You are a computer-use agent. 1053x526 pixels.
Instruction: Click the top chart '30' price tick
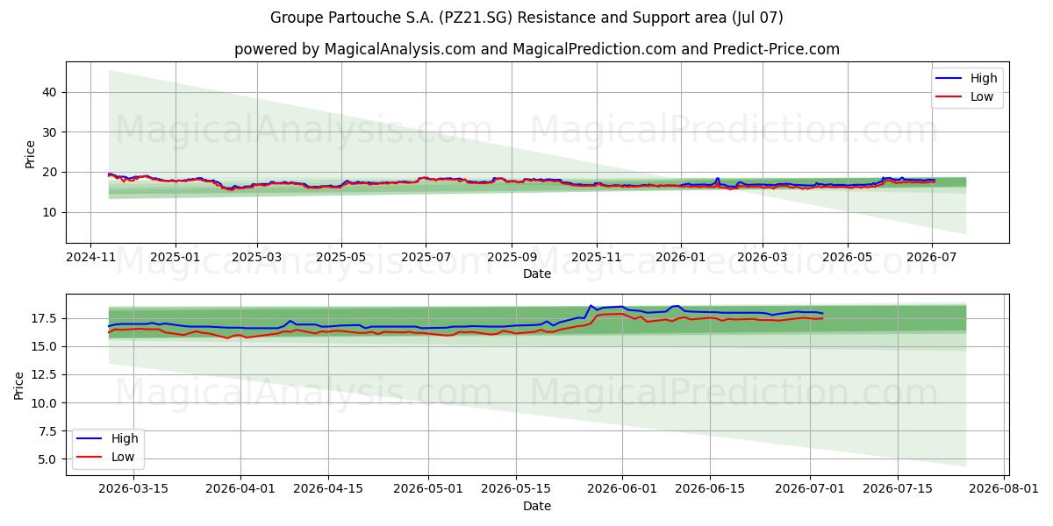[51, 132]
